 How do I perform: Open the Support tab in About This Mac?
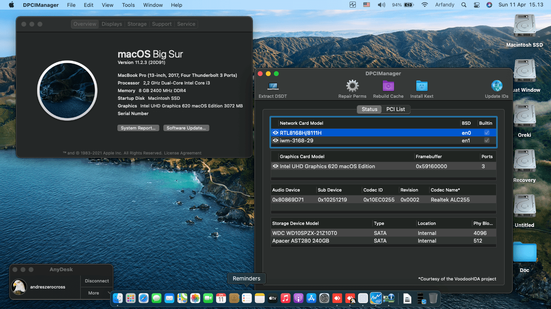point(162,24)
